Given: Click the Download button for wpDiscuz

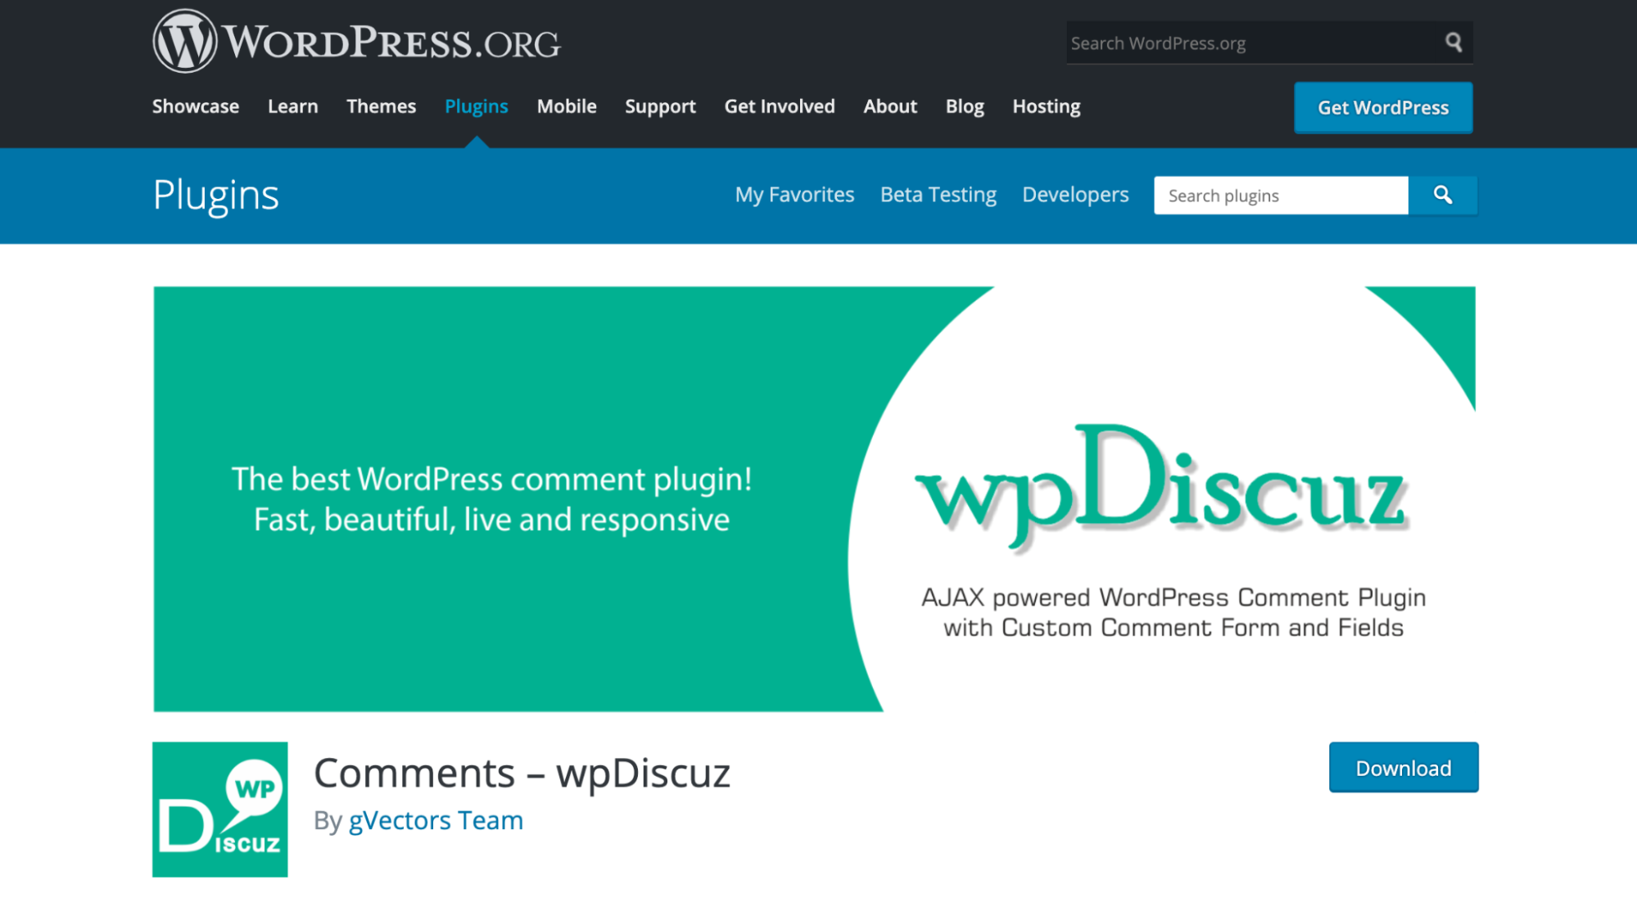Looking at the screenshot, I should click(x=1403, y=767).
